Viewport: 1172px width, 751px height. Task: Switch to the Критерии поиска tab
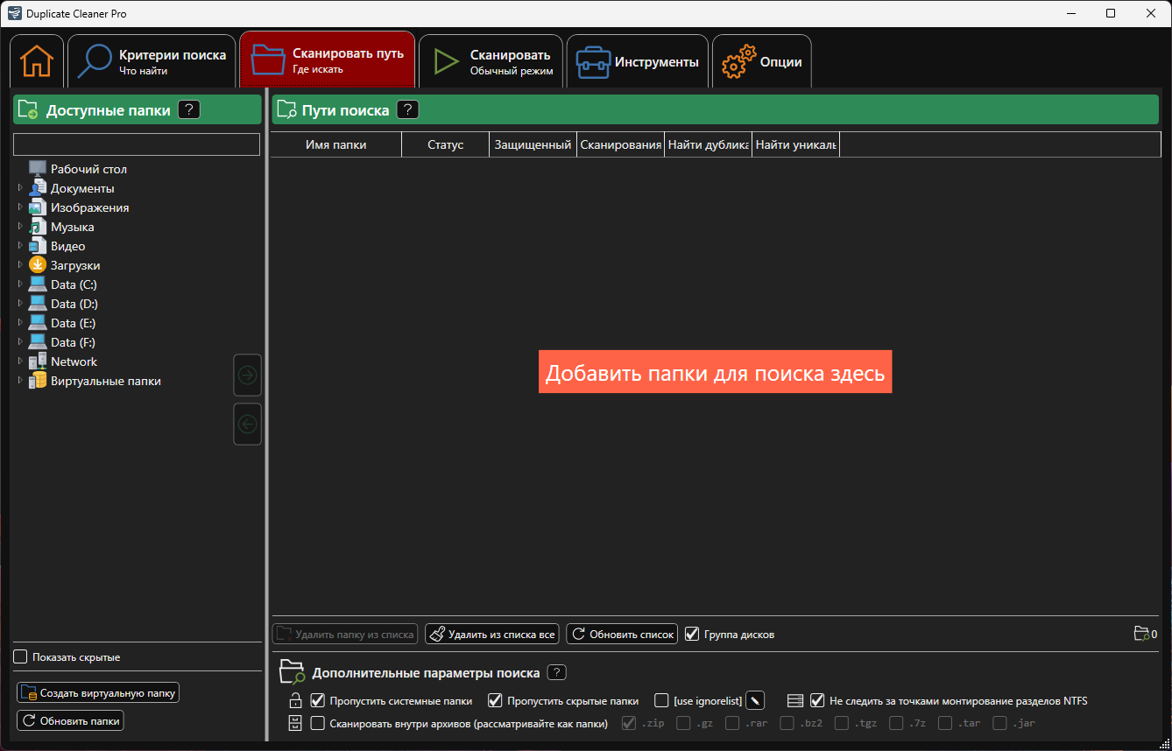[152, 61]
